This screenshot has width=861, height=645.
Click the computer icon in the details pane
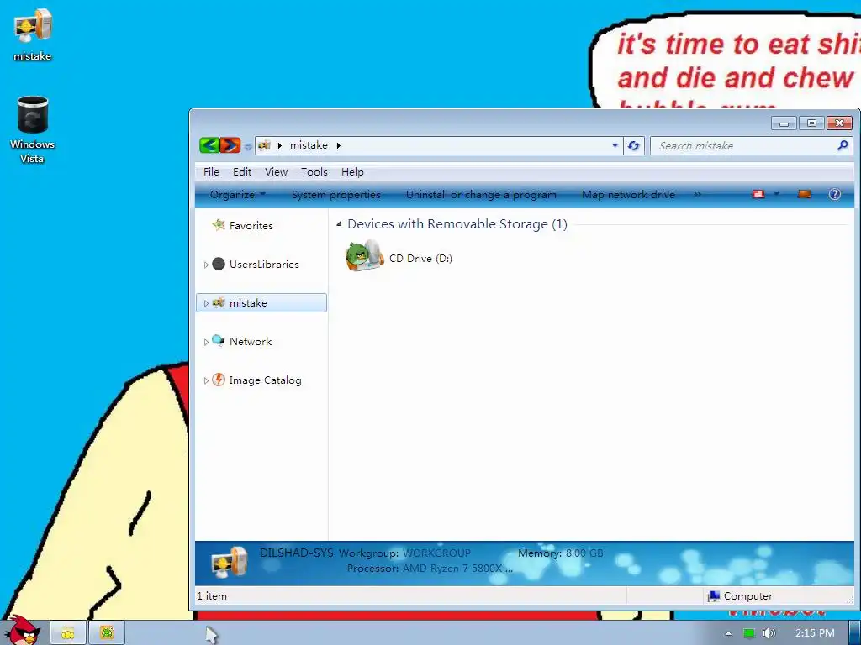pyautogui.click(x=230, y=562)
